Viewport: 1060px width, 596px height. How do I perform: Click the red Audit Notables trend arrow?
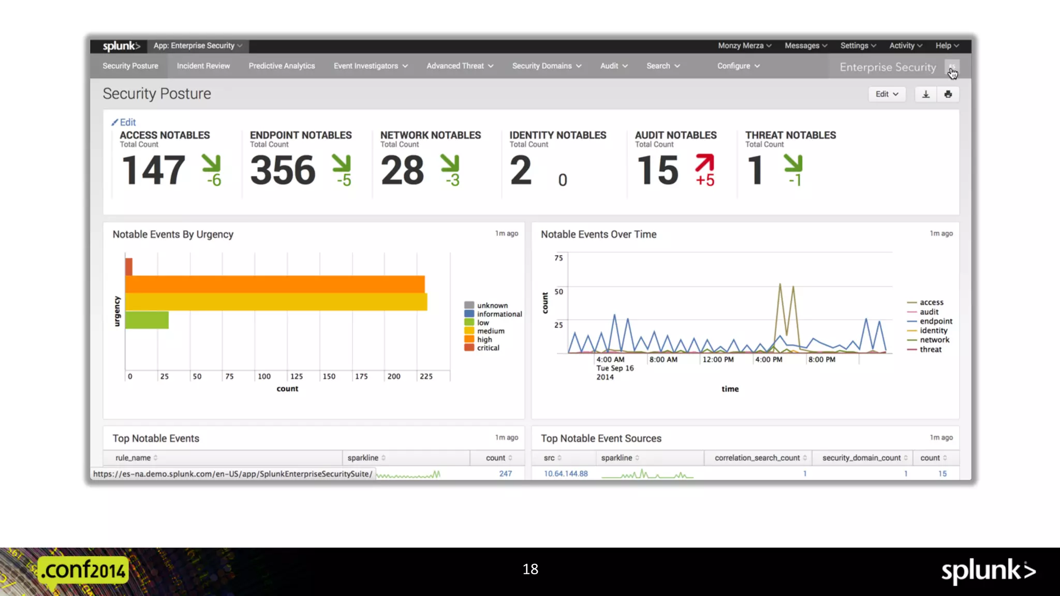[x=704, y=163]
